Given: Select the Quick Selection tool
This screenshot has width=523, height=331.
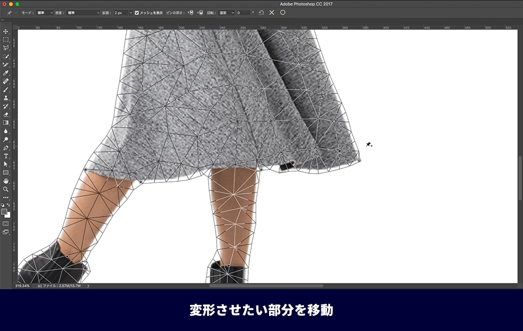Looking at the screenshot, I should pyautogui.click(x=6, y=56).
